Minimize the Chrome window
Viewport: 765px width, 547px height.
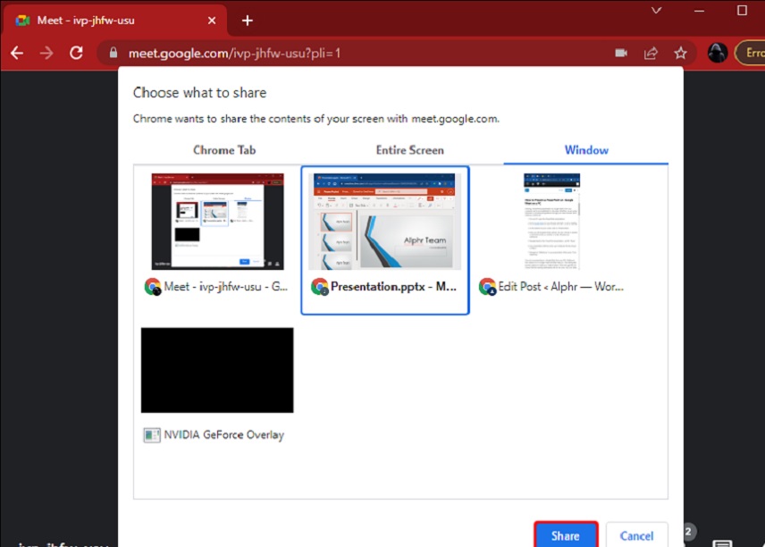coord(699,10)
